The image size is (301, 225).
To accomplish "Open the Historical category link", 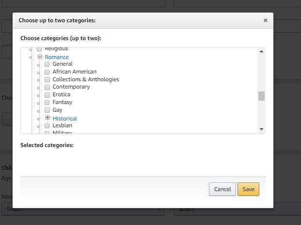I will coord(65,119).
